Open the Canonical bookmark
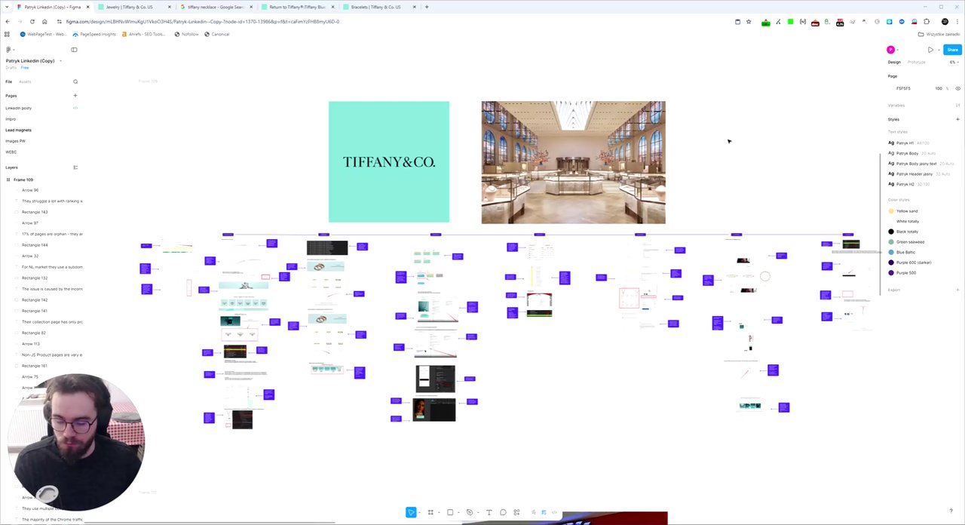The image size is (965, 525). coord(216,34)
